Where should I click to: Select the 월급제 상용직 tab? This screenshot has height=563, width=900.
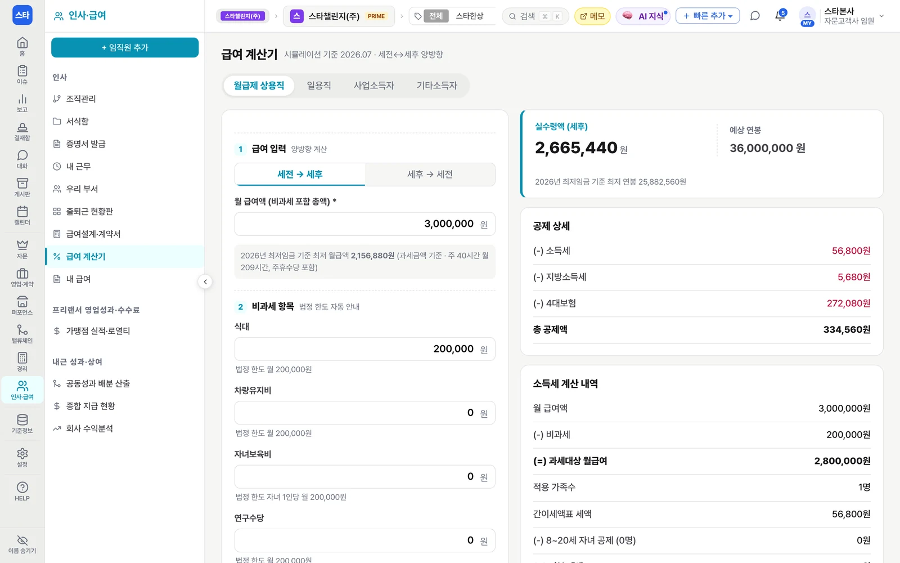259,86
